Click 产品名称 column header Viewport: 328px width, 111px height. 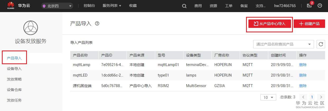pyautogui.click(x=80, y=55)
